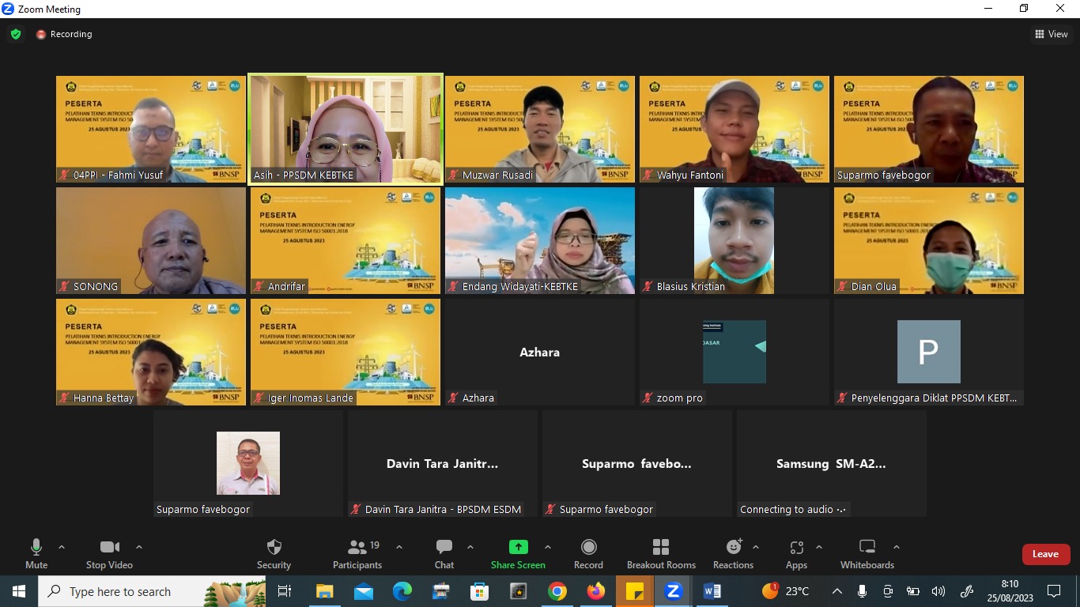Open Sticky Notes from taskbar

635,591
